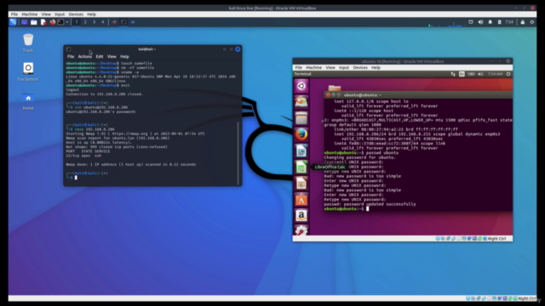The width and height of the screenshot is (545, 306).
Task: Click the Kali panel clock showing 7:54
Action: pyautogui.click(x=509, y=22)
